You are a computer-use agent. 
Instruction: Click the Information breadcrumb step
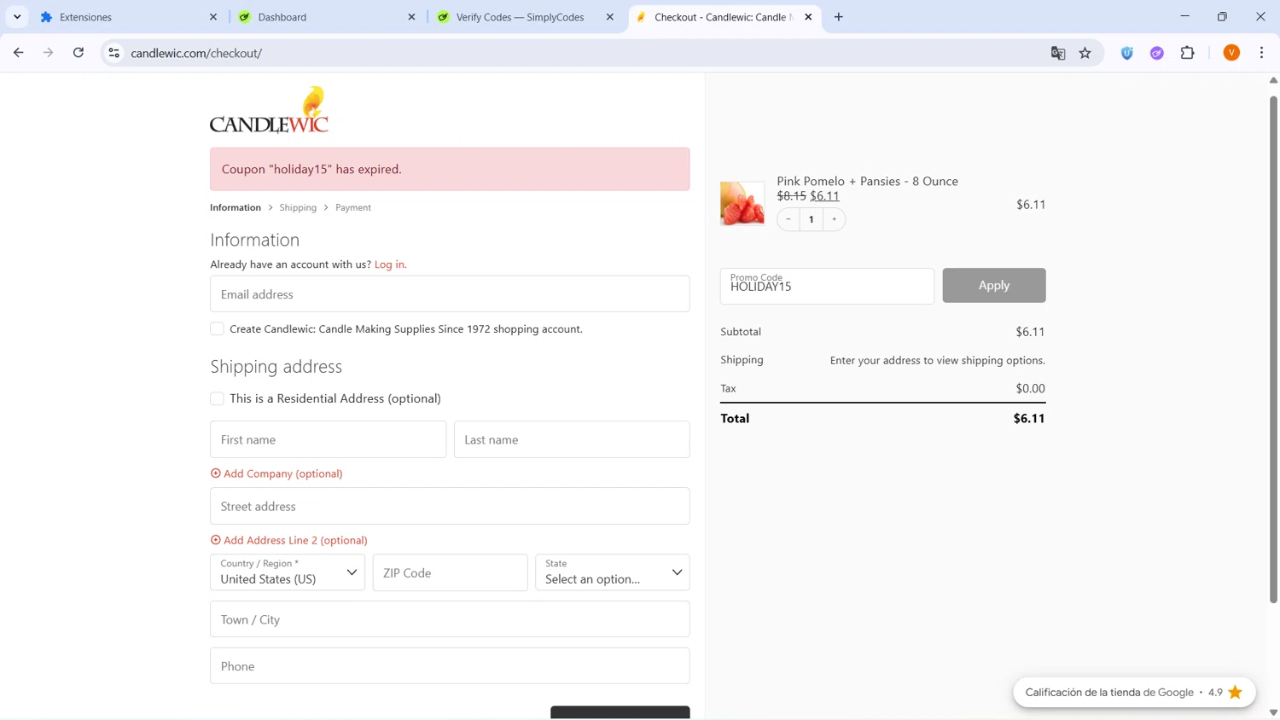pos(236,207)
